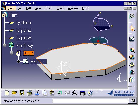Click the What's This help cursor icon
Viewport: 138px width, 105px height.
tap(90, 93)
